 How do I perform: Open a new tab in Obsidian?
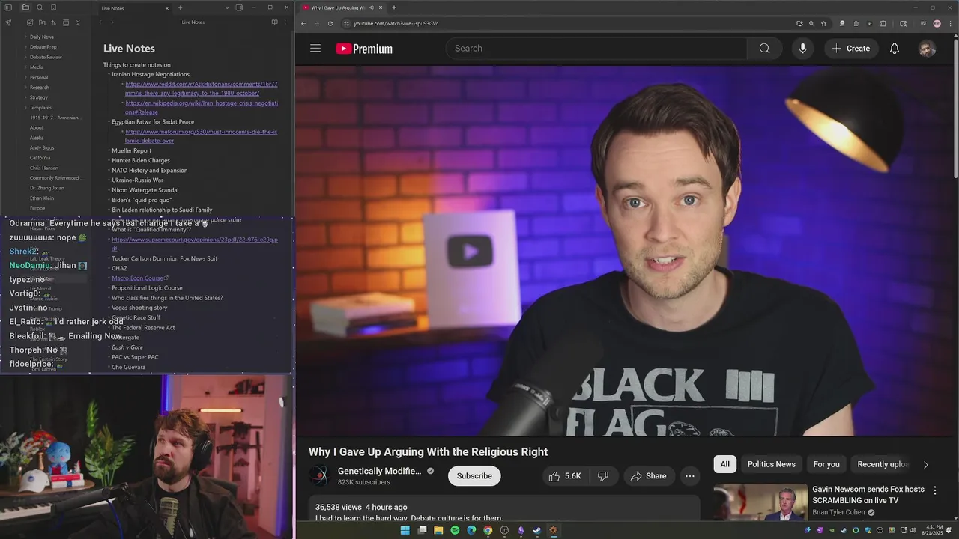click(x=180, y=8)
